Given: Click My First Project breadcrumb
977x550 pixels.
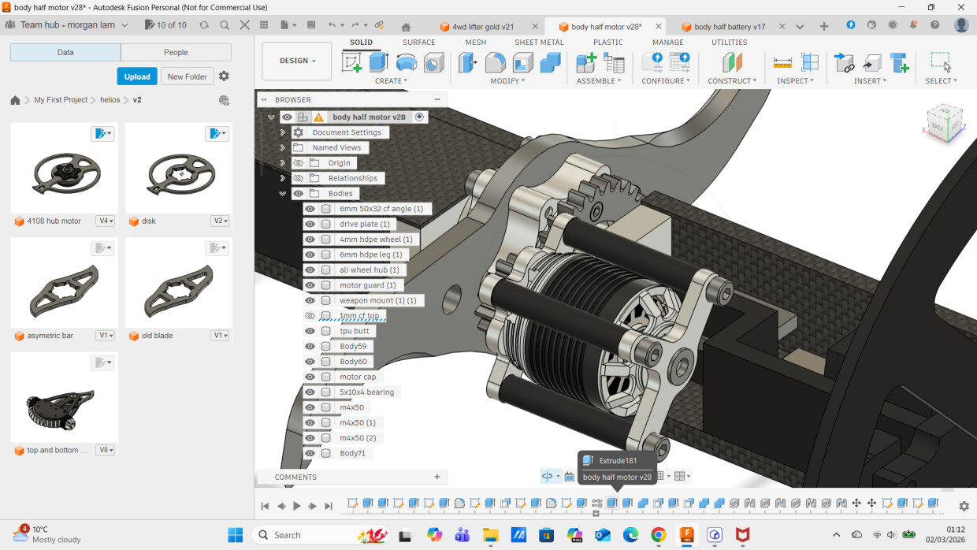Looking at the screenshot, I should [61, 100].
